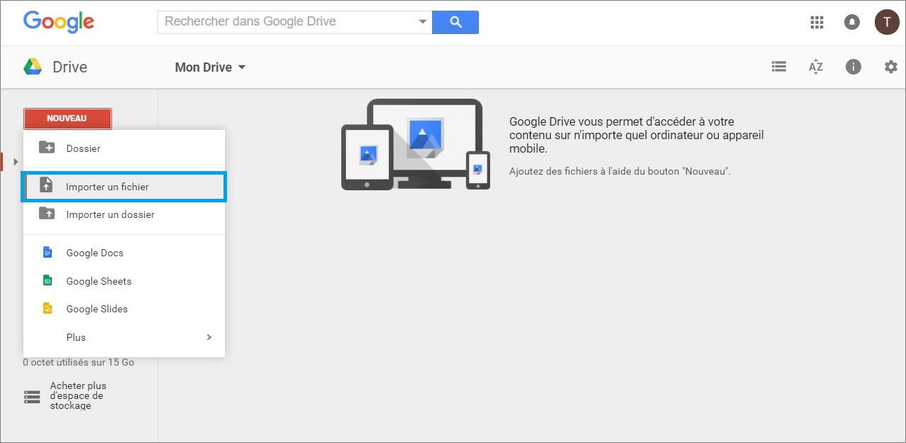This screenshot has width=906, height=443.
Task: Click the NOUVEAU button
Action: pyautogui.click(x=67, y=119)
